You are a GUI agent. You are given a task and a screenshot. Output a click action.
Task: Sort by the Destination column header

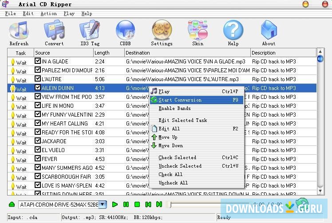187,53
